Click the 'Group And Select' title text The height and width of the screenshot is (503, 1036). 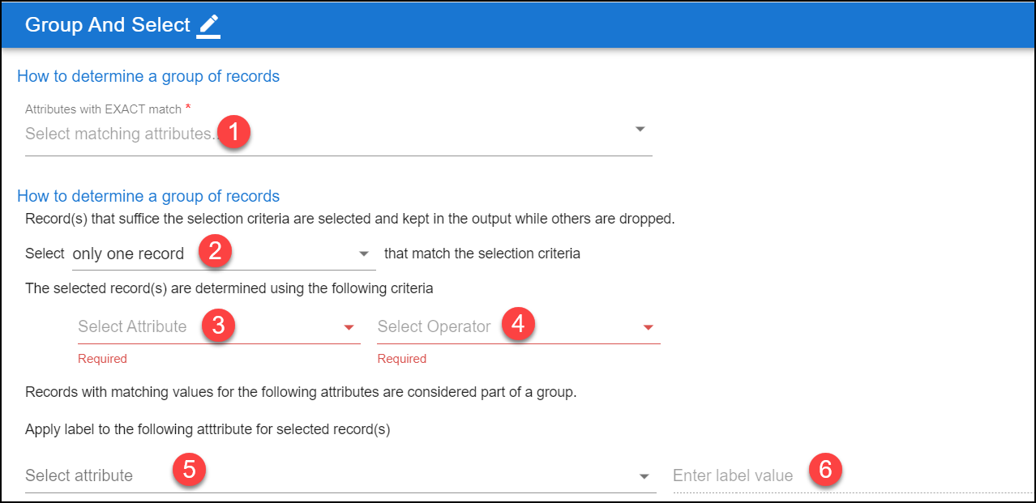pyautogui.click(x=108, y=25)
